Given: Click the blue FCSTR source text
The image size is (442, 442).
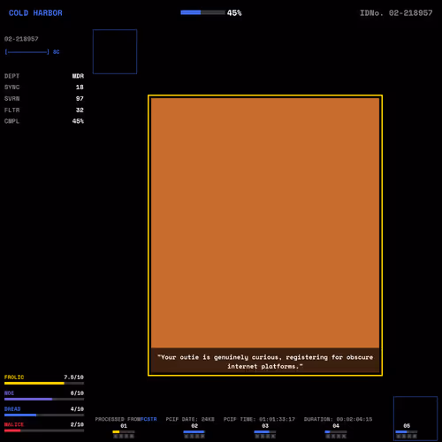Looking at the screenshot, I should 149,419.
